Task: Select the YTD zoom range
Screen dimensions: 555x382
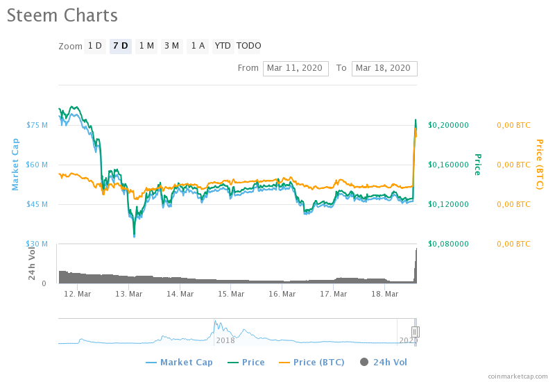Action: coord(223,46)
